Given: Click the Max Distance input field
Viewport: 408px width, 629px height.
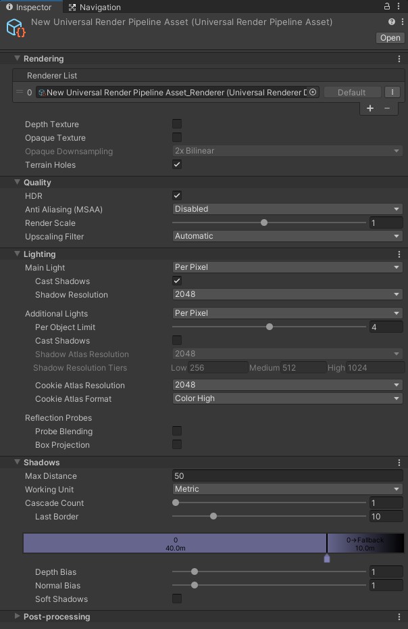Looking at the screenshot, I should click(x=288, y=475).
